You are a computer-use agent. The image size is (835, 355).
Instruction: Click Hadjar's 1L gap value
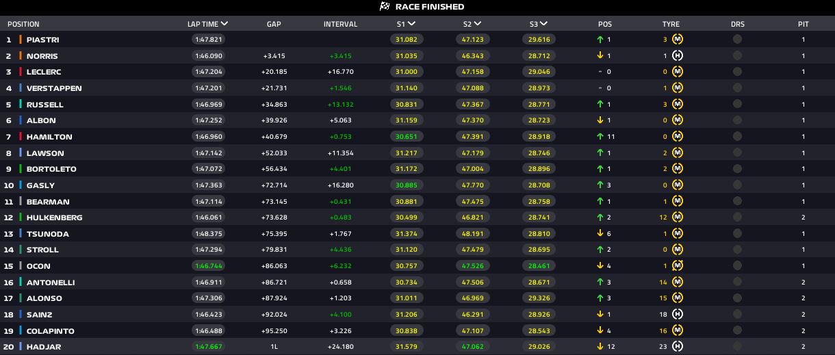click(x=274, y=347)
